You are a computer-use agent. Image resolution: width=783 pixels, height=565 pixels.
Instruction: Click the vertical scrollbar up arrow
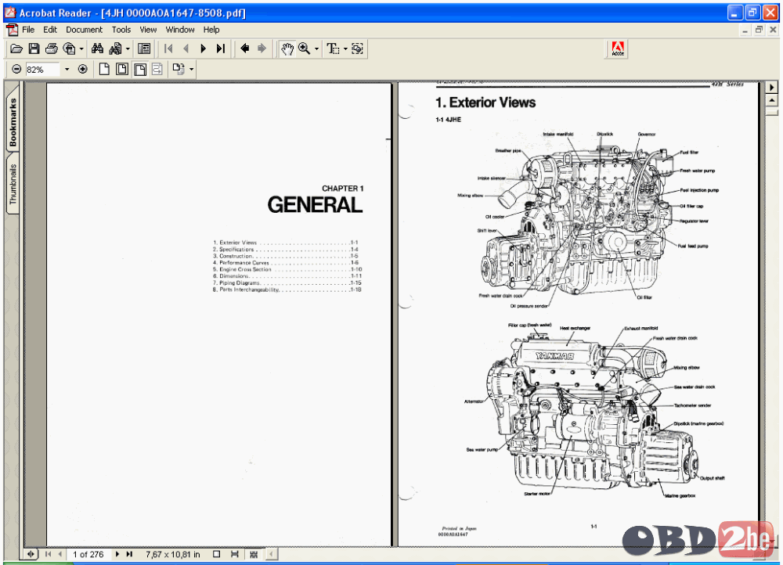click(772, 100)
